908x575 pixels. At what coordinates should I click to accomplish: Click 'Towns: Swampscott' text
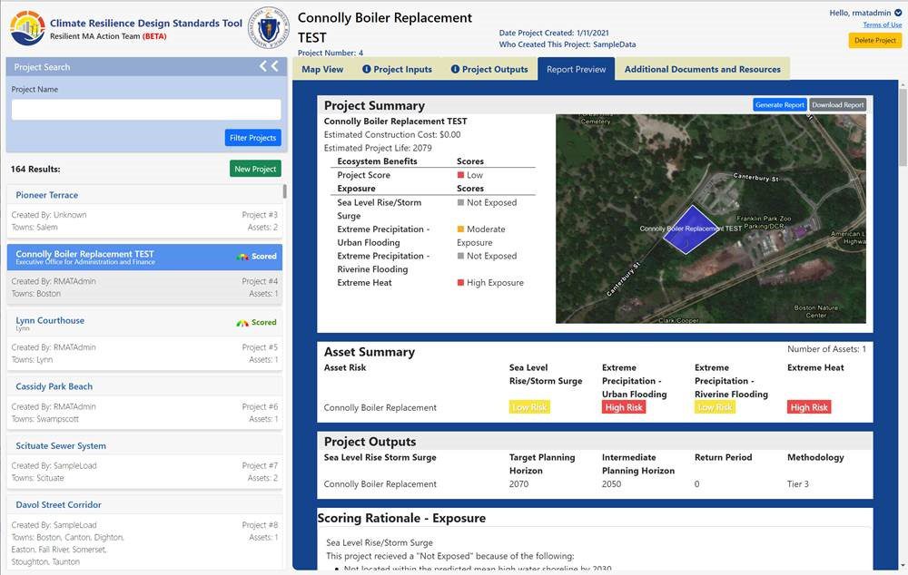[x=45, y=419]
